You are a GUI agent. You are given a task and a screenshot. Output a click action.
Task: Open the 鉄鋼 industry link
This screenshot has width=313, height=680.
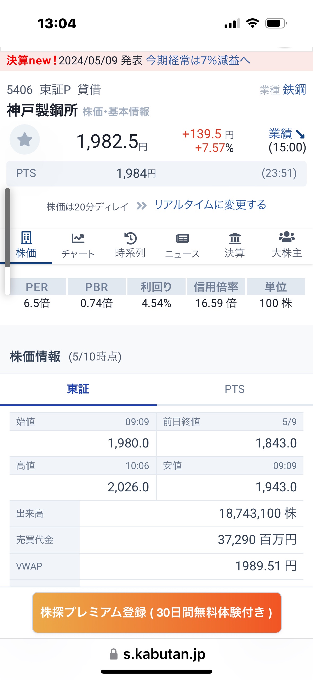[294, 90]
